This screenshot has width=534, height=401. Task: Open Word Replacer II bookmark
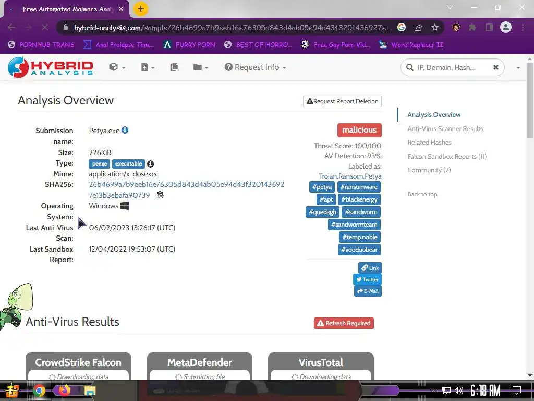coord(411,45)
